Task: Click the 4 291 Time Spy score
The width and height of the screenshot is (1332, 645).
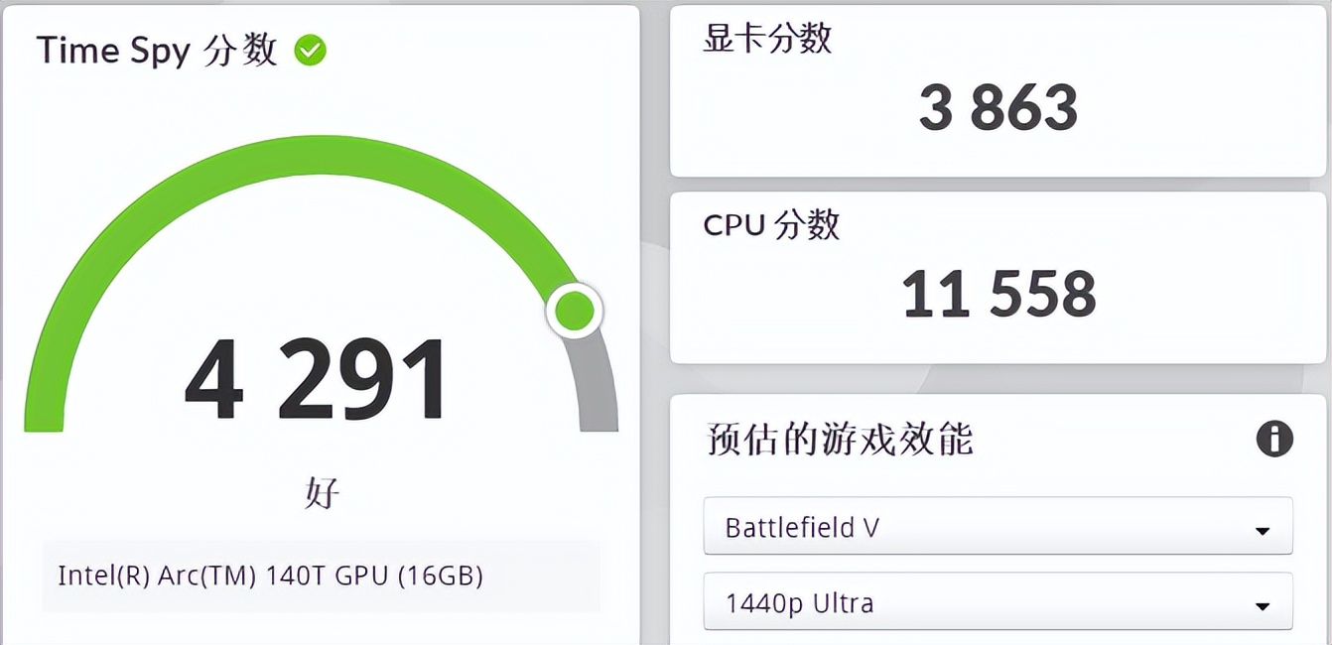Action: point(317,382)
